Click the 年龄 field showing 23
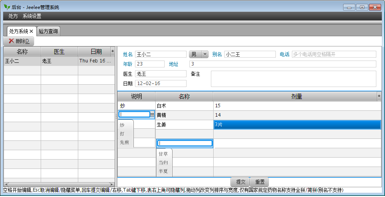The height and width of the screenshot is (197, 385). click(x=150, y=64)
